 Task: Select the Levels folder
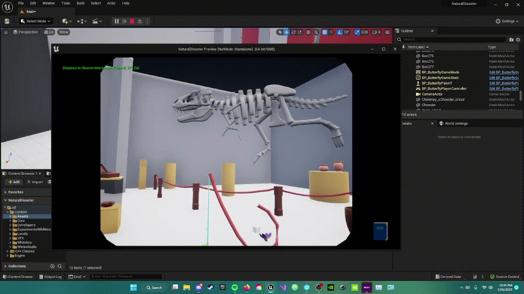point(23,234)
